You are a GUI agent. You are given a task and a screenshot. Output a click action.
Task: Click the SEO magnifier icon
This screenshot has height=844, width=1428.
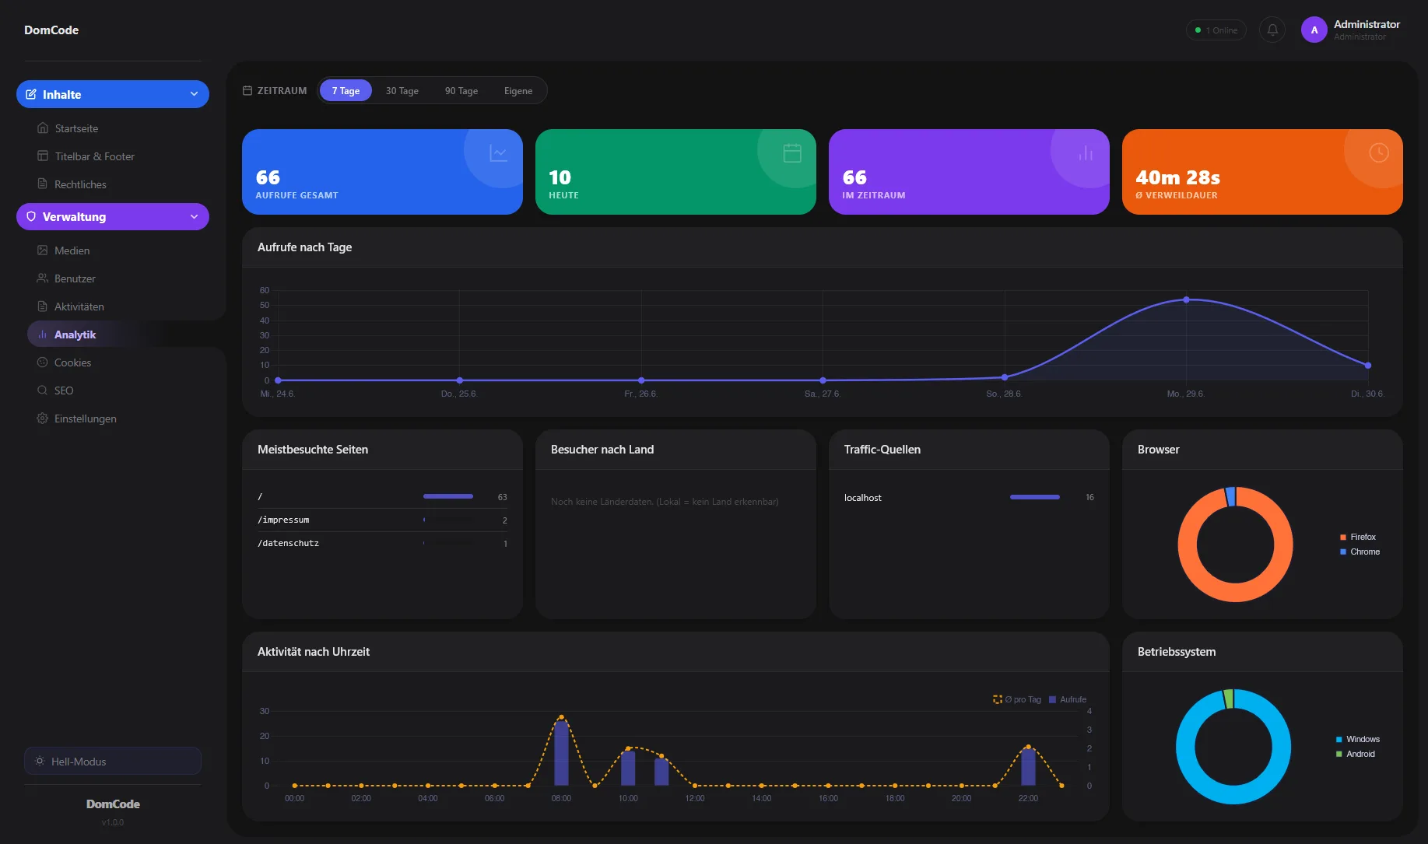tap(43, 390)
